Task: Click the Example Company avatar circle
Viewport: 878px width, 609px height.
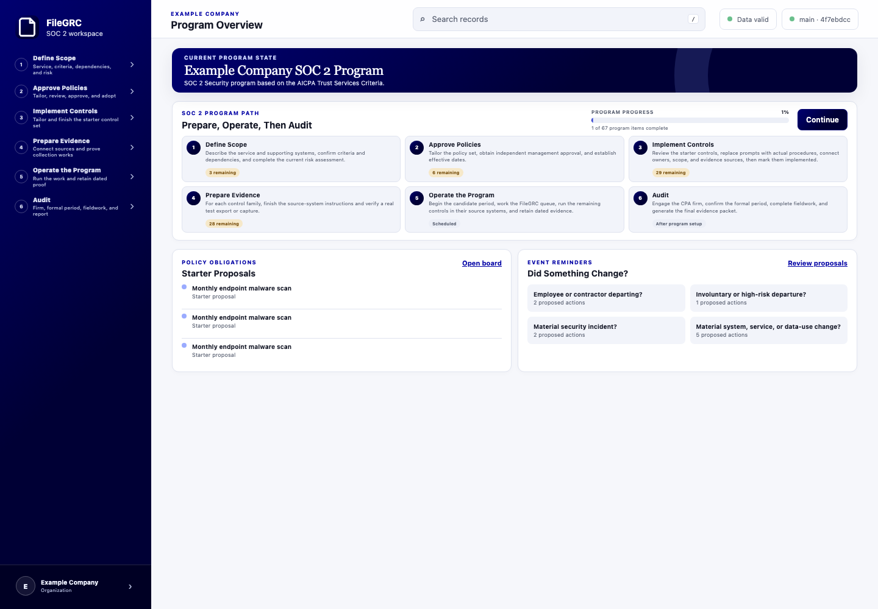Action: (x=26, y=586)
